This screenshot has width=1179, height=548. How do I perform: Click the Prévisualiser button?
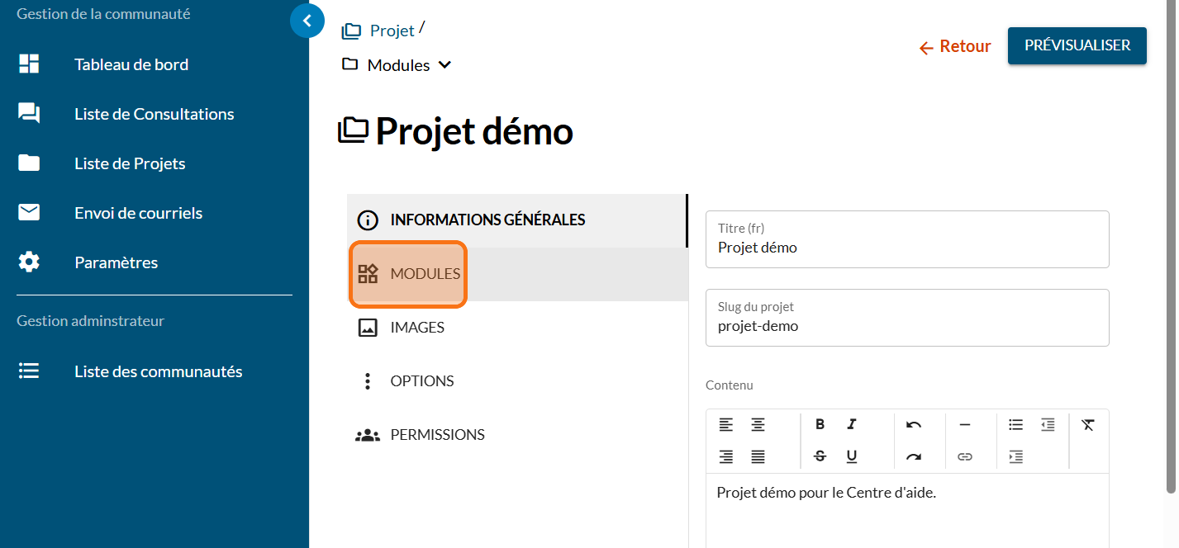[x=1077, y=45]
